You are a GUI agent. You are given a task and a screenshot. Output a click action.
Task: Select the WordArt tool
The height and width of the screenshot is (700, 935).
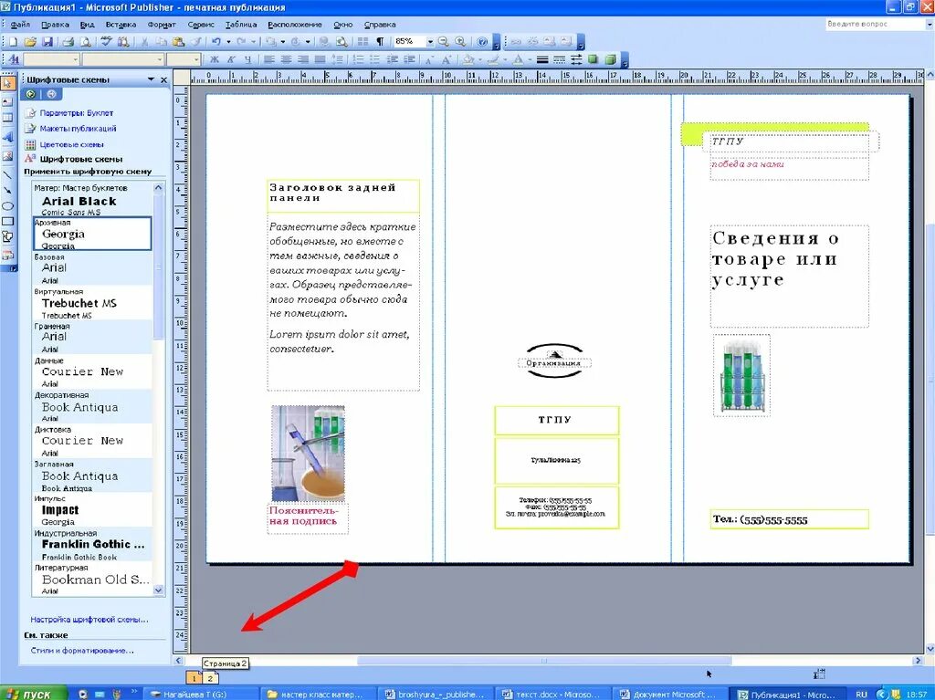tap(7, 137)
